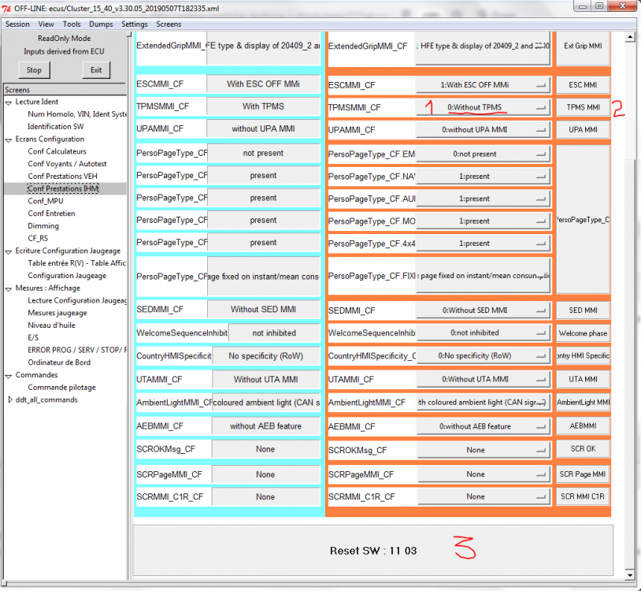The width and height of the screenshot is (641, 591).
Task: Open the View menu
Action: pos(46,24)
